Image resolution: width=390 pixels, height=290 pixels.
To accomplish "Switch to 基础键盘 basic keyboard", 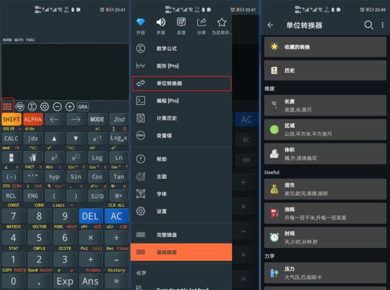I will pyautogui.click(x=181, y=252).
